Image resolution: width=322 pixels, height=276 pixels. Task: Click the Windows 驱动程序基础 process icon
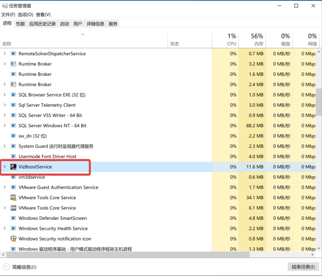click(13, 249)
